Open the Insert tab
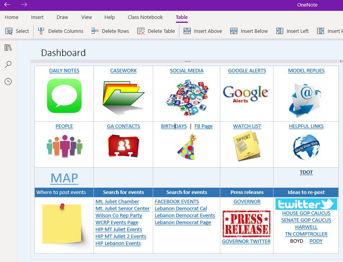 (37, 17)
